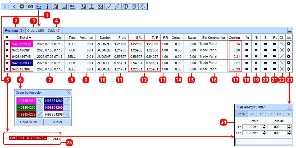
Task: Select Br tab in Sell dialog
Action: 270,114
